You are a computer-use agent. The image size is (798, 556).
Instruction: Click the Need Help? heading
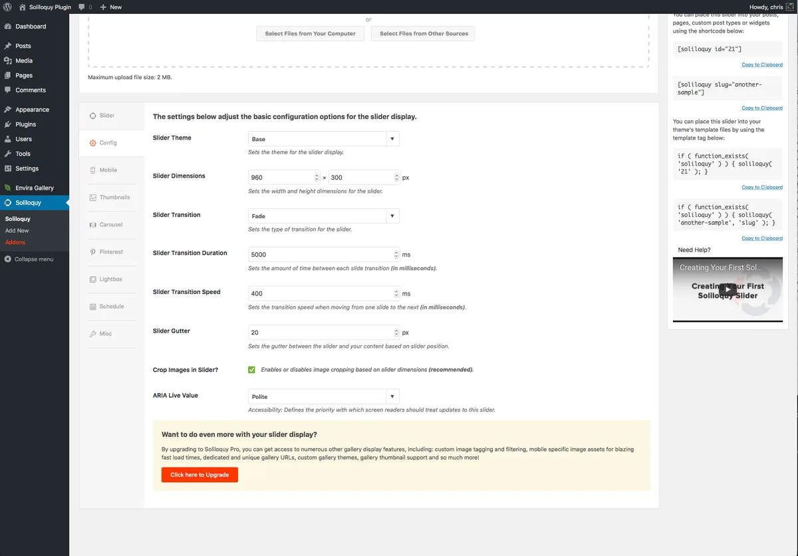[x=694, y=250]
